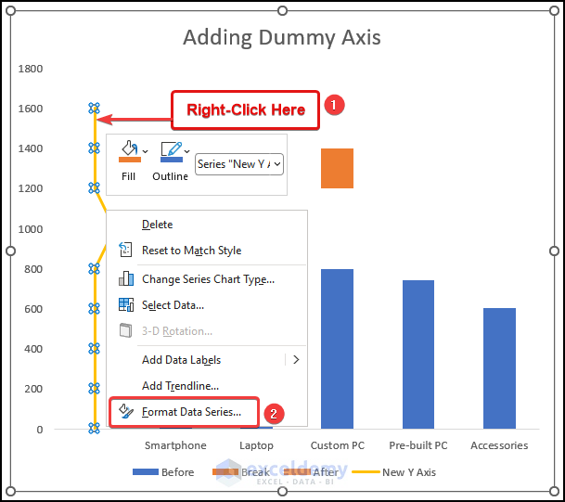Click the blue Outline color bar
Screen dimensions: 565x502
point(172,160)
